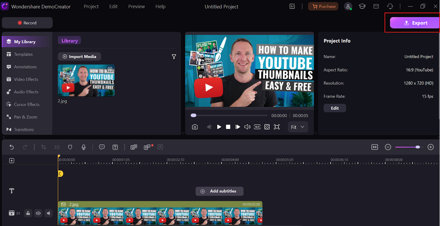Add a new track with plus icon

pos(12,161)
